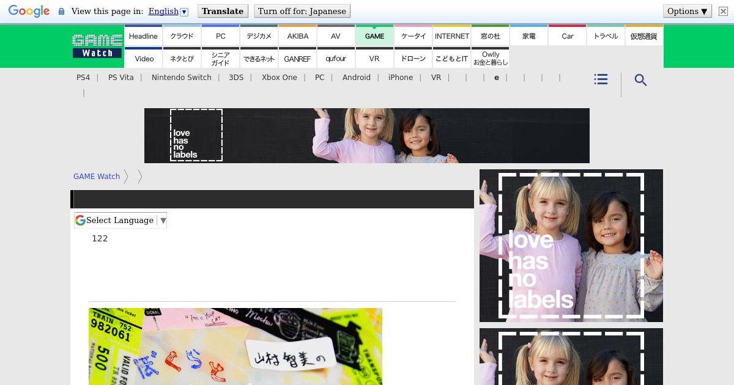734x385 pixels.
Task: Select the Headline tab
Action: 143,36
